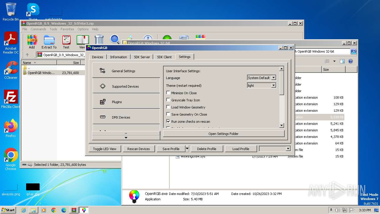Click WinRAR Extract To icon
This screenshot has height=214, width=380.
(x=49, y=42)
